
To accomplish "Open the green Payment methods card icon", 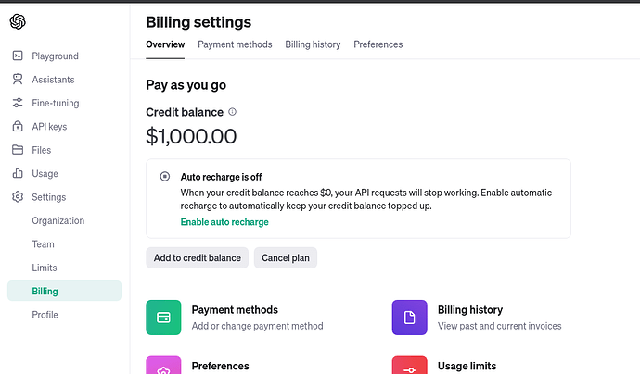I will tap(163, 318).
